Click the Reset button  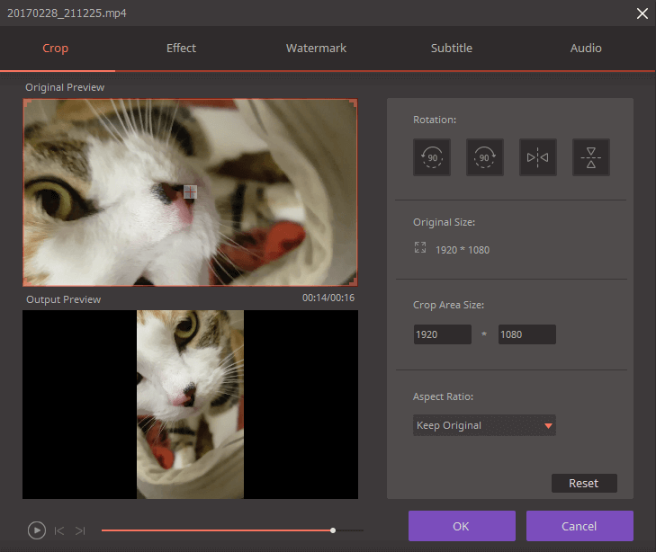[584, 483]
